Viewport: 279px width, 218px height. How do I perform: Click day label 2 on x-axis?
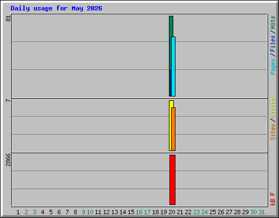26,212
